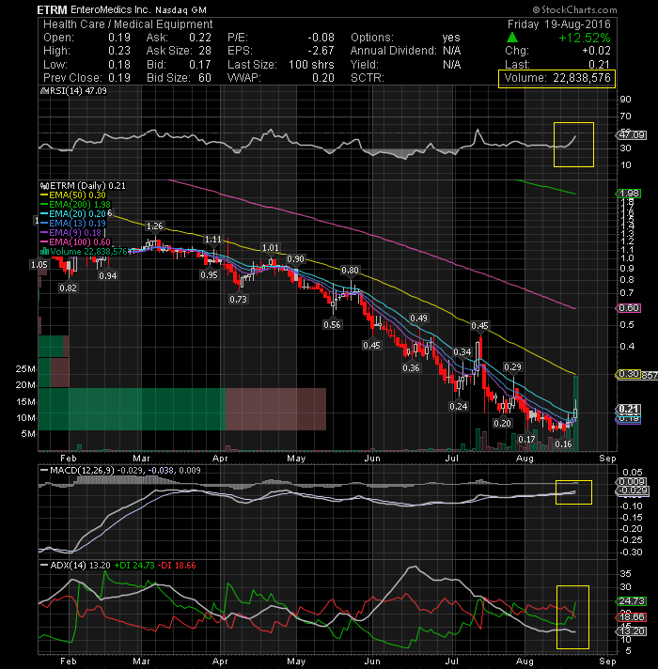Click the 0.21 last price axis tag
The width and height of the screenshot is (658, 669).
[629, 409]
